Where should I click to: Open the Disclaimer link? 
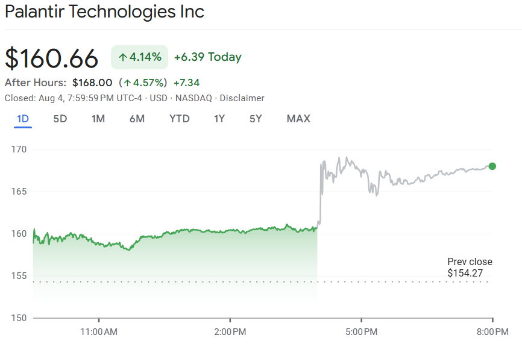[242, 98]
